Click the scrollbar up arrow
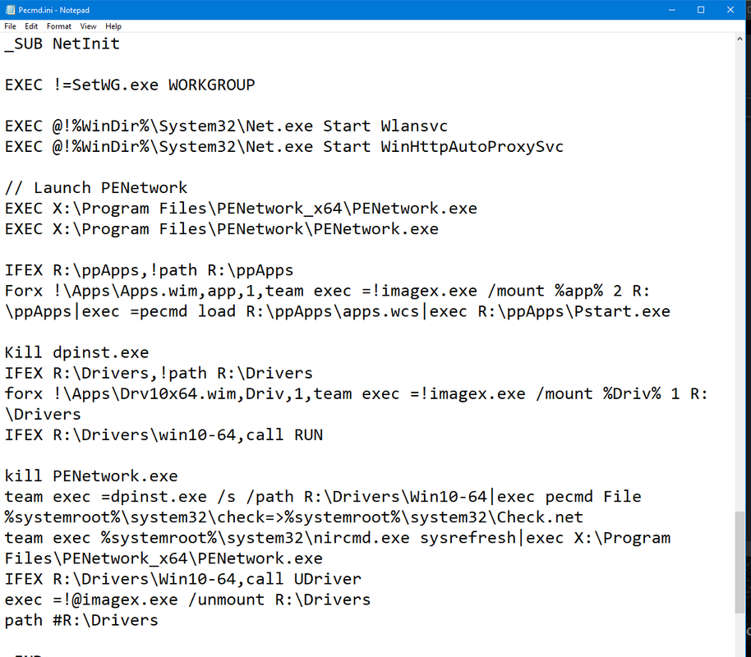 pos(740,39)
